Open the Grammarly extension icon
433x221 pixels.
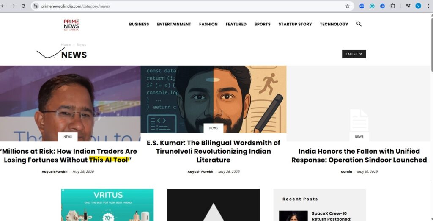(x=372, y=6)
